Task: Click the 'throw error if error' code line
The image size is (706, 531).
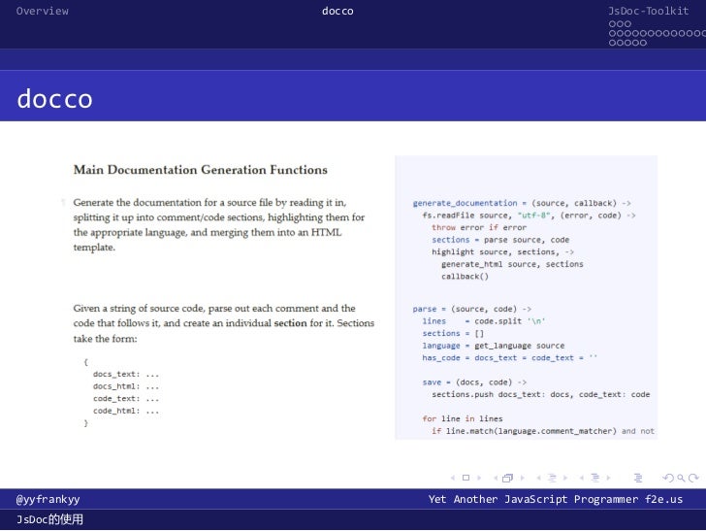Action: point(479,227)
